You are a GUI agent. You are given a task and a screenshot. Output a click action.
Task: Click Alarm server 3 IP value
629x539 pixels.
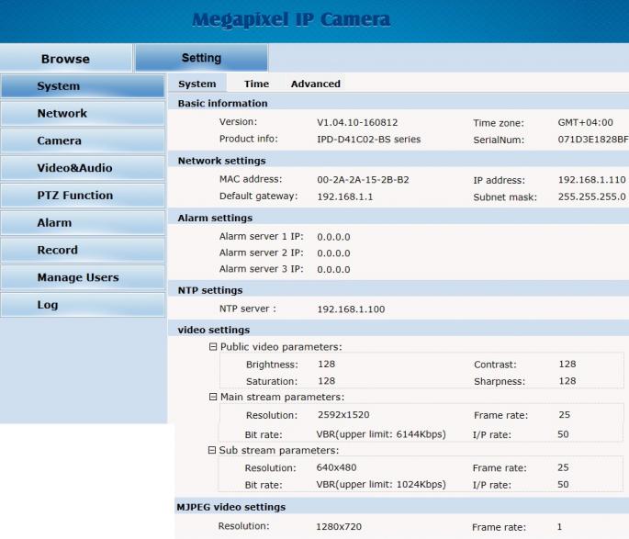tap(333, 270)
